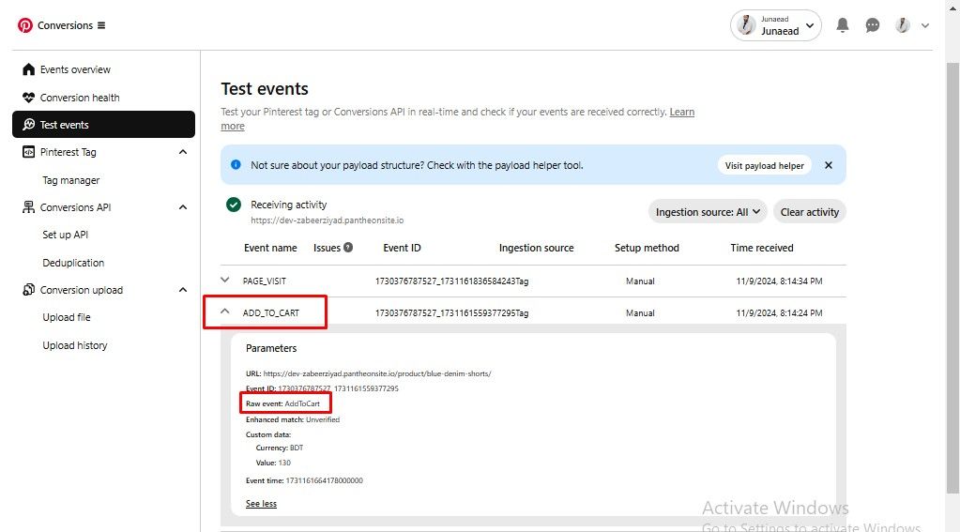Click the green Receiving activity check icon
The width and height of the screenshot is (960, 532).
(234, 205)
